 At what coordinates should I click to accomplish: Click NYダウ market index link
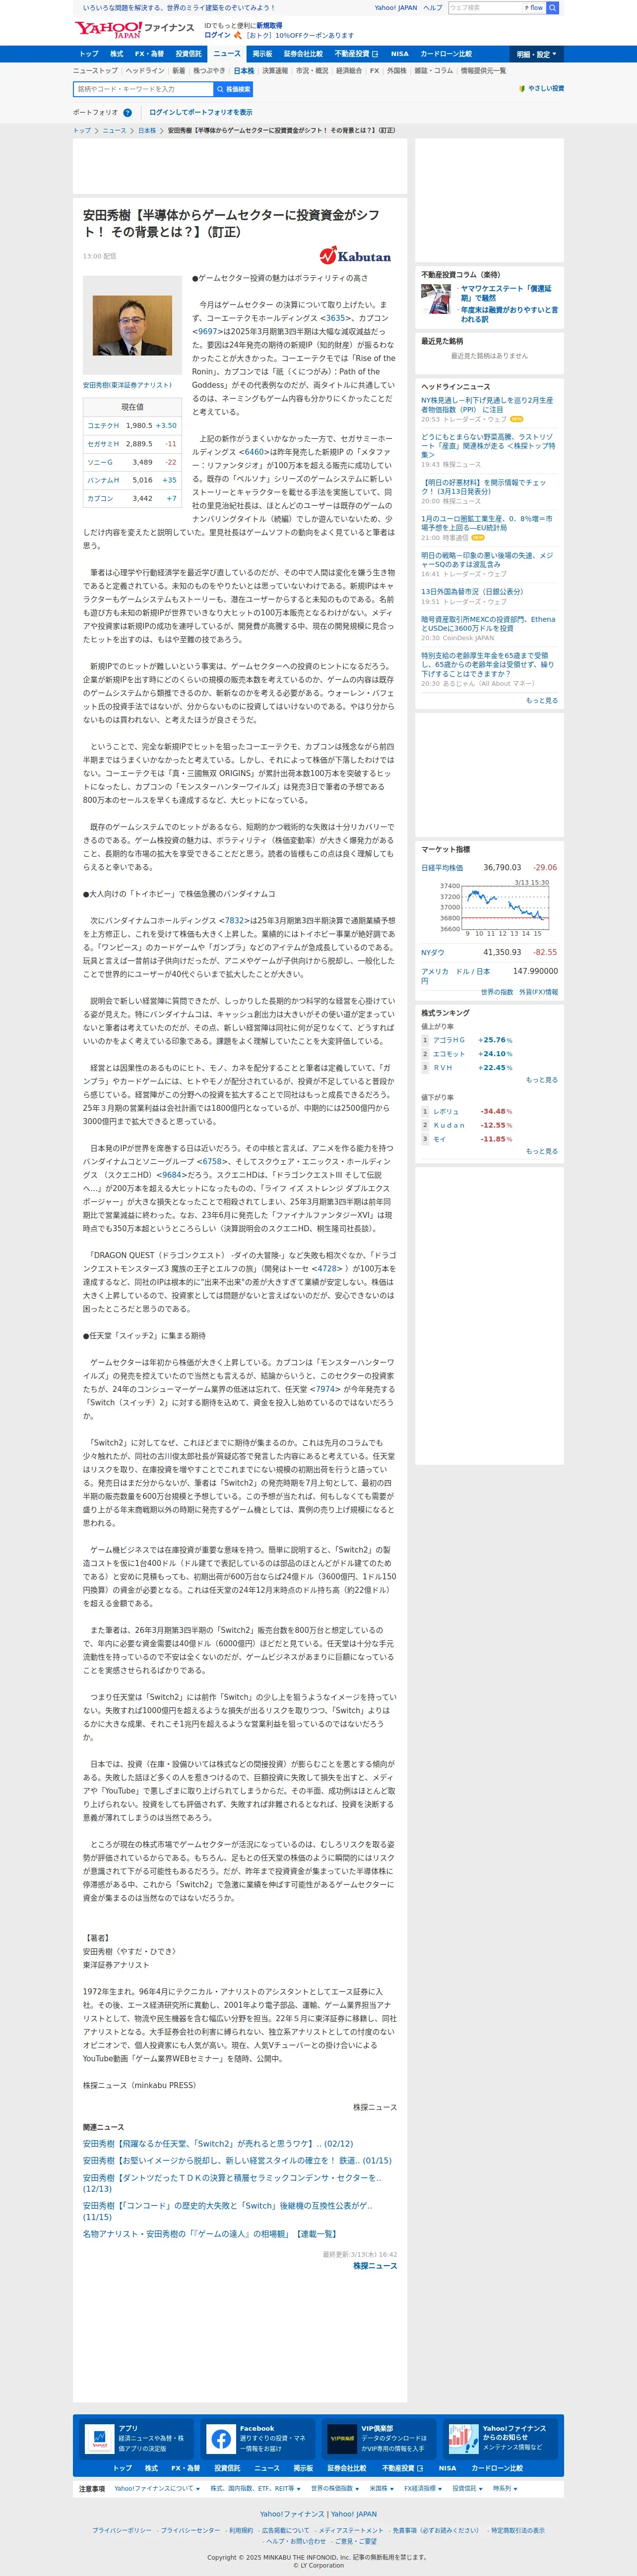pyautogui.click(x=433, y=953)
